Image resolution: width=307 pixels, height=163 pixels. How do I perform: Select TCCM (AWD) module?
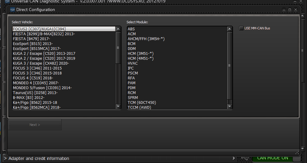pyautogui.click(x=177, y=107)
